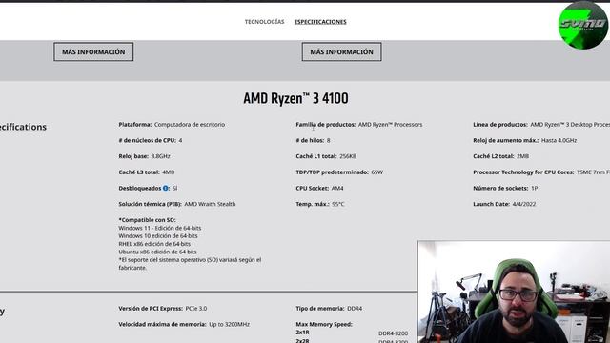Switch to the TECNOLOGÍAS tab
This screenshot has width=610, height=343.
tap(264, 22)
